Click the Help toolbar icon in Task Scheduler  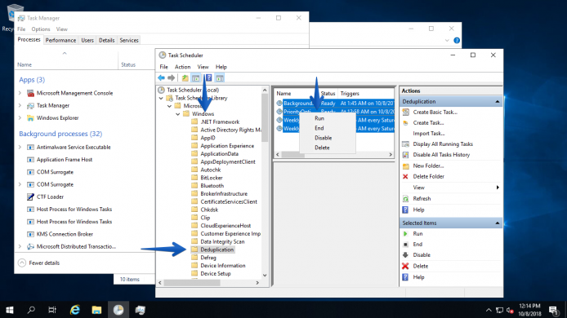coord(208,77)
